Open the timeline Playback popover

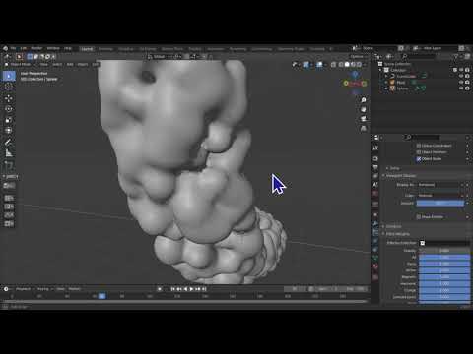click(25, 289)
